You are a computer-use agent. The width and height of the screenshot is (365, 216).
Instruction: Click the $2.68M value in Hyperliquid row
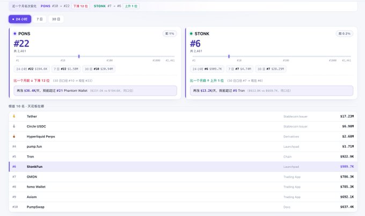348,136
